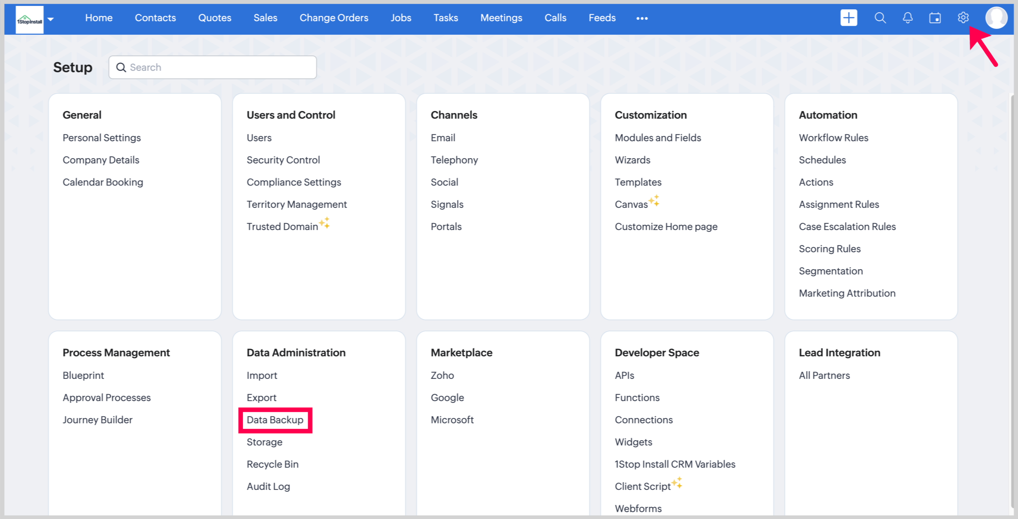The image size is (1018, 519).
Task: Click the Setup gear icon
Action: pyautogui.click(x=963, y=18)
